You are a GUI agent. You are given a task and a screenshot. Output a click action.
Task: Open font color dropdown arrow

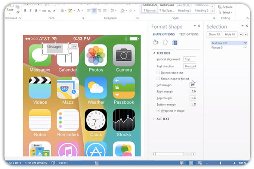point(83,11)
